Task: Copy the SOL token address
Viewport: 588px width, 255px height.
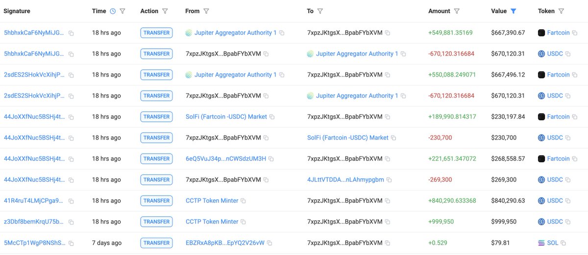Action: 563,243
